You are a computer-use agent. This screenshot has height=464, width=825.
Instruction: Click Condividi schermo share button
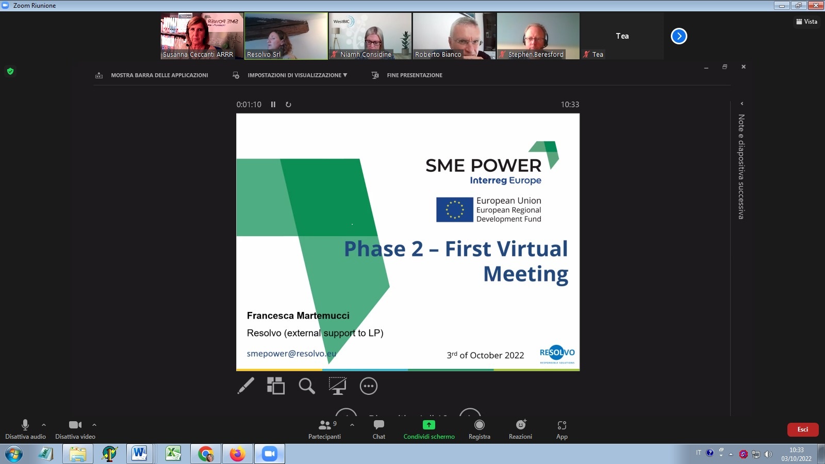(x=429, y=429)
